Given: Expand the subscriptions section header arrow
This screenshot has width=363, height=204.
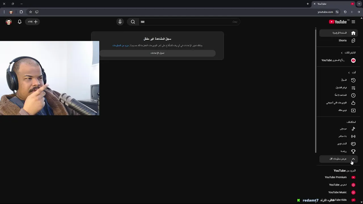Looking at the screenshot, I should [x=342, y=53].
